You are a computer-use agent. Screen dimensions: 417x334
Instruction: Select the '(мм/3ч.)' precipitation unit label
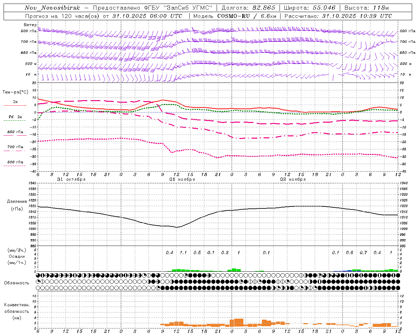tap(17, 250)
